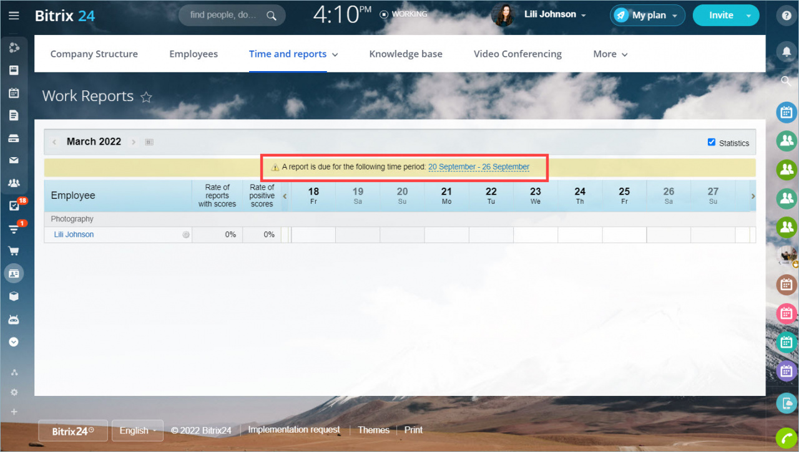
Task: Go to next month arrow
Action: 134,142
